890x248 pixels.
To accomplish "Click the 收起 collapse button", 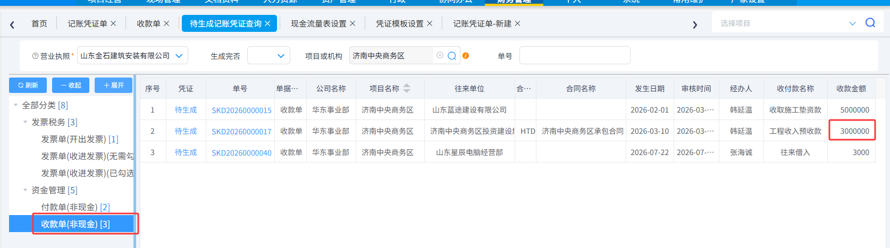I will point(71,85).
